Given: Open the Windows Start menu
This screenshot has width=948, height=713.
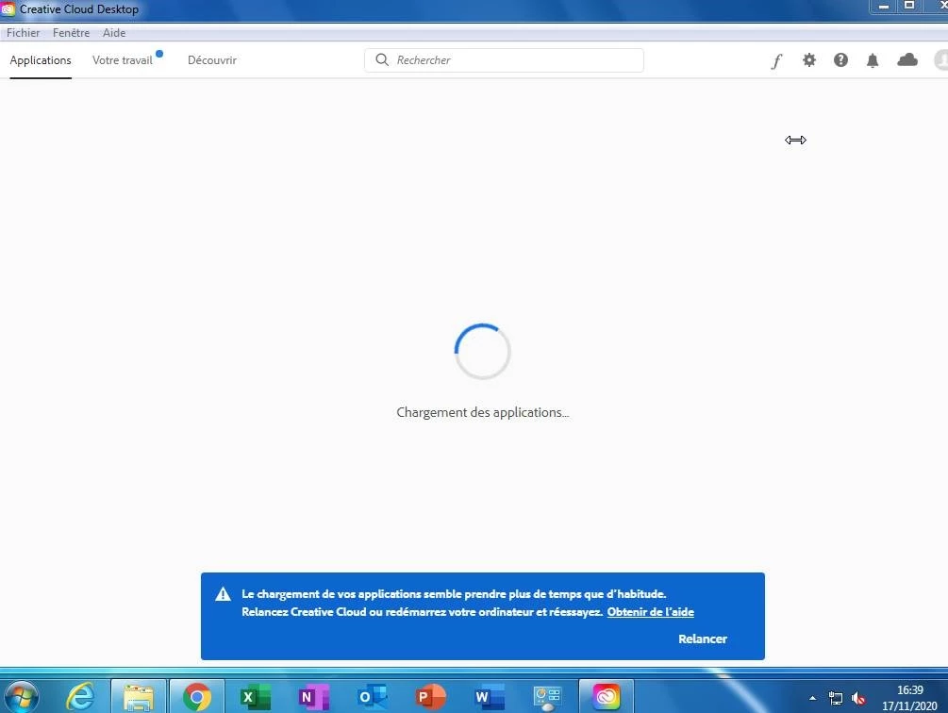Looking at the screenshot, I should click(22, 697).
